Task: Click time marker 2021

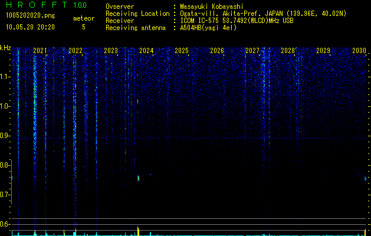Action: point(40,51)
